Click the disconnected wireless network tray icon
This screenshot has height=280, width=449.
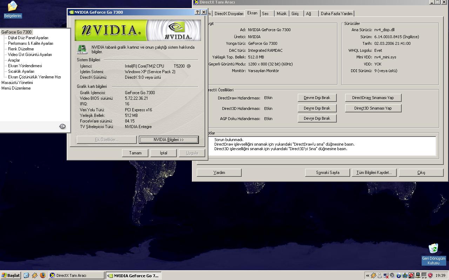pyautogui.click(x=386, y=275)
